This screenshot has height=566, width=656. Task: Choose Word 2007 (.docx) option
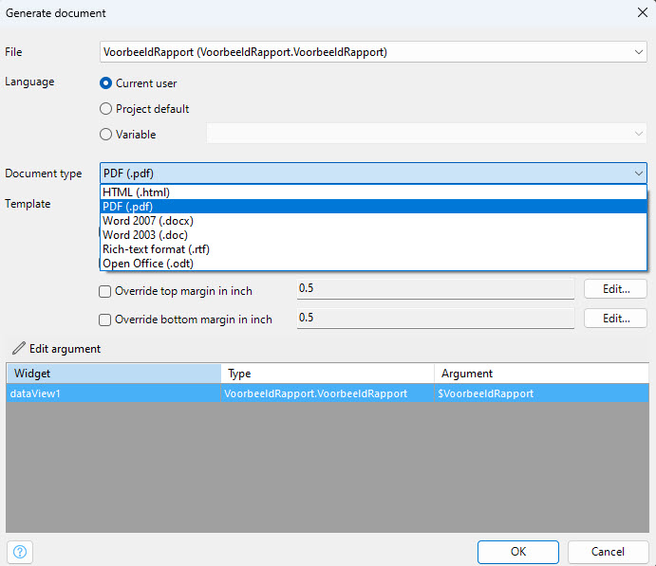pos(147,221)
